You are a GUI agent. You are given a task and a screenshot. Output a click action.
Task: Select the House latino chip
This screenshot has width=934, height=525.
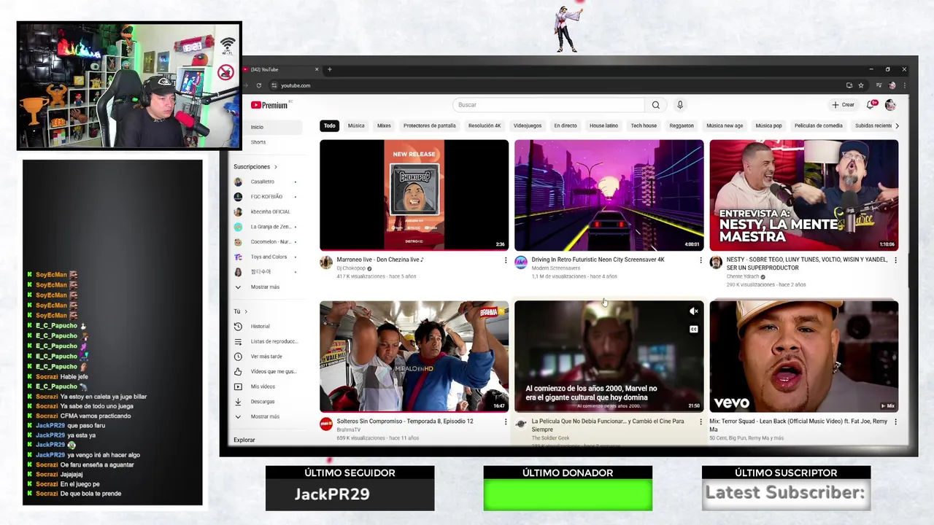coord(603,125)
